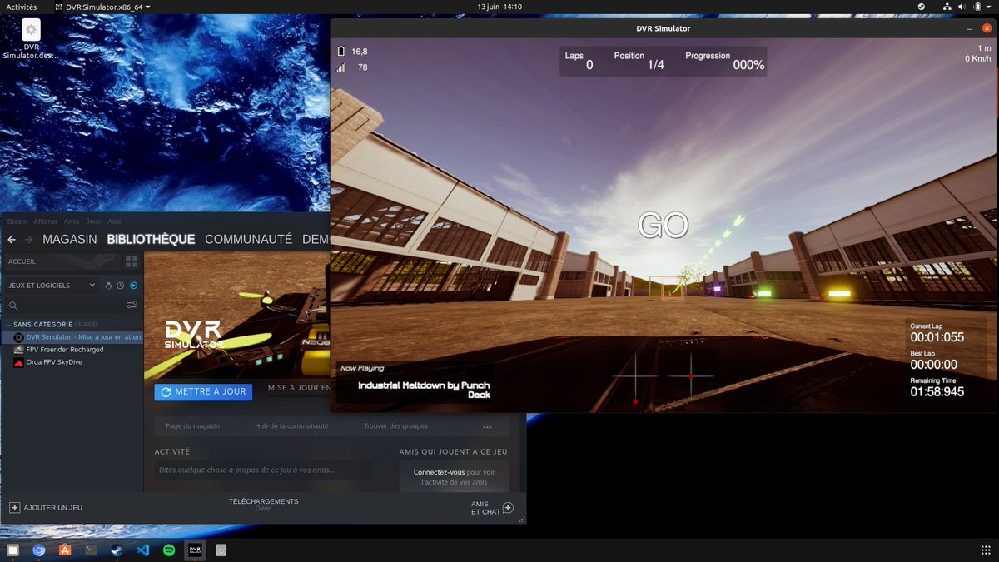Toggle the recent activity clock filter

[x=121, y=286]
